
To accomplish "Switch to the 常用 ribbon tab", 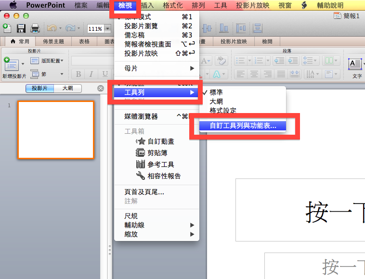I will click(20, 42).
